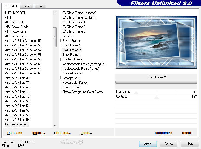The height and width of the screenshot is (149, 201).
Task: Click the Cancel button
Action: click(x=169, y=144)
